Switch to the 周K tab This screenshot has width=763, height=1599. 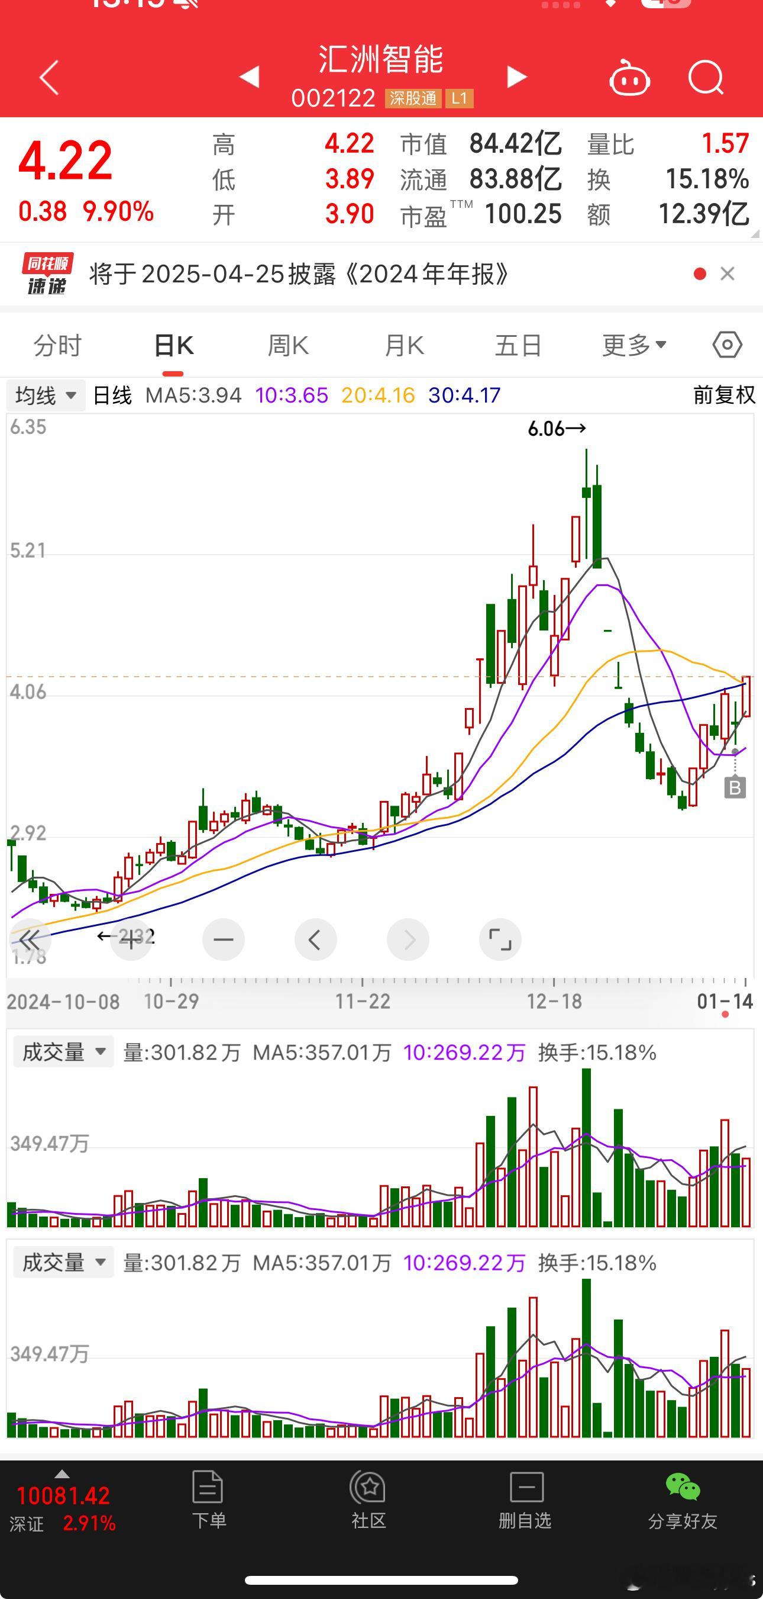click(x=288, y=345)
